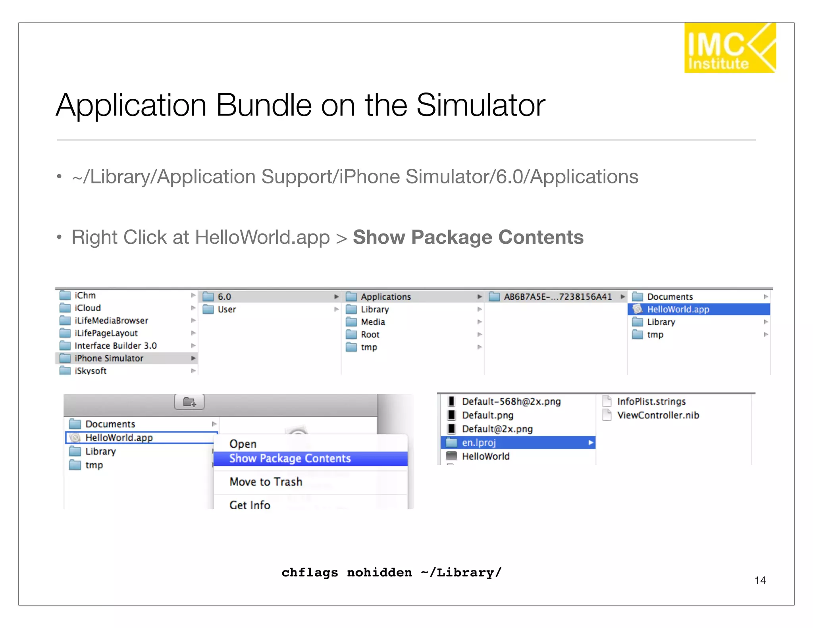The width and height of the screenshot is (813, 628).
Task: Click the iLifeMediaBrowser folder name
Action: click(111, 320)
